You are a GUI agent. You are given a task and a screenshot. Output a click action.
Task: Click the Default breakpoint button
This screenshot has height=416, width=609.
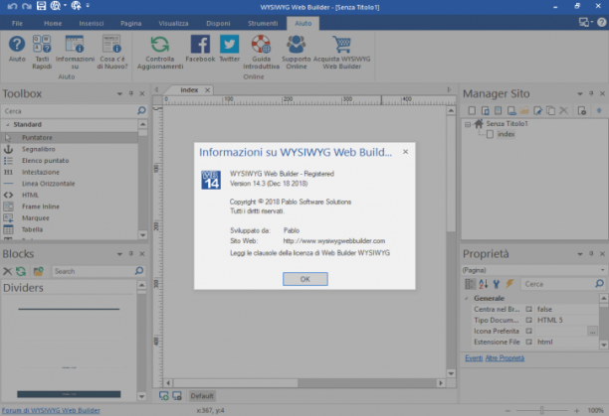tap(202, 396)
